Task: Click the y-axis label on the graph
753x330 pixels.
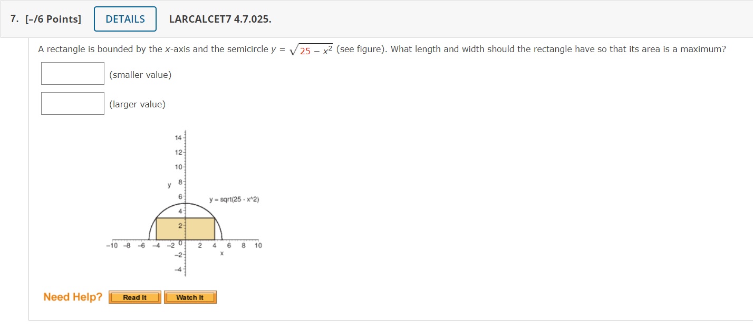Action: [169, 185]
